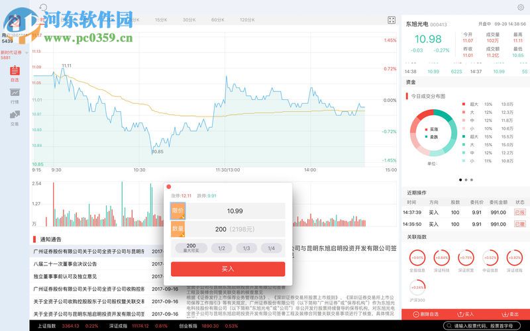This screenshot has height=331, width=530.
Task: Click the price field showing 10.99
Action: 235,211
